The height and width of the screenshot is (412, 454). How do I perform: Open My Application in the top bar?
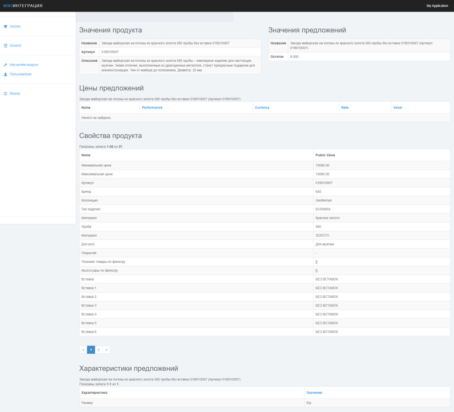[437, 6]
